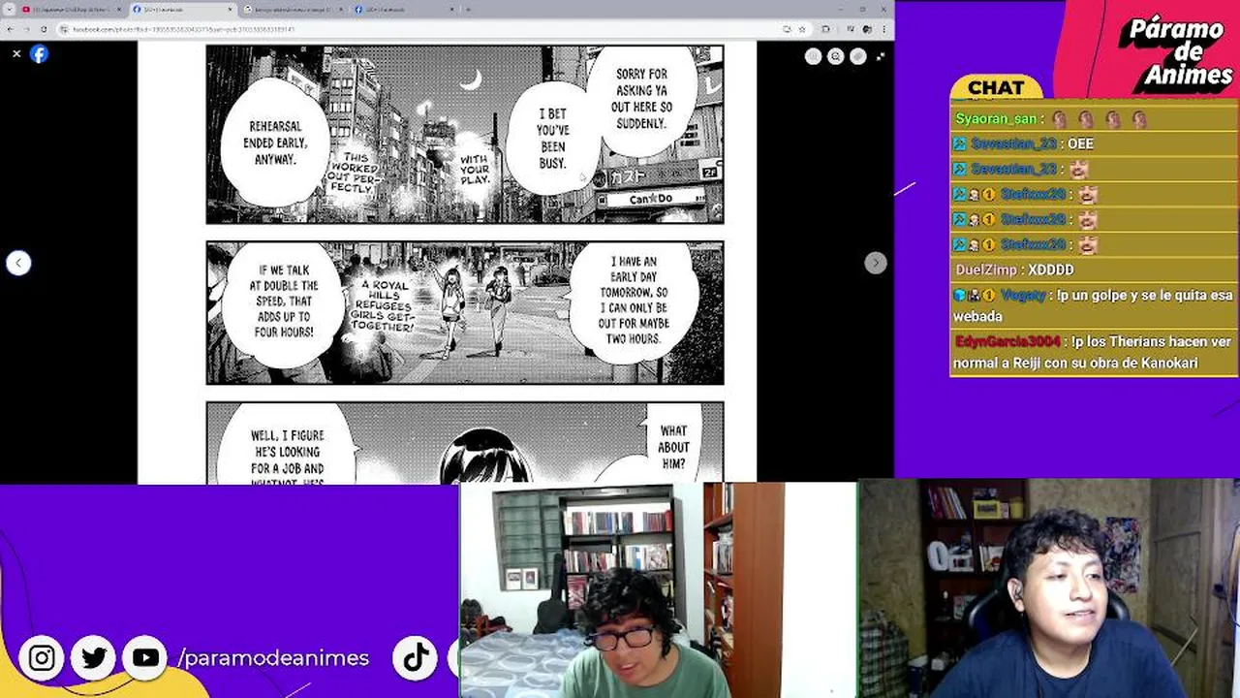Click the 'Sorry for asking ya' speech bubble
This screenshot has width=1240, height=698.
[641, 99]
